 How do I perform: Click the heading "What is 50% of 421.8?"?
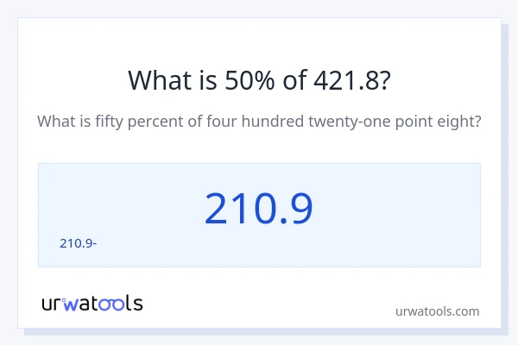coord(259,79)
